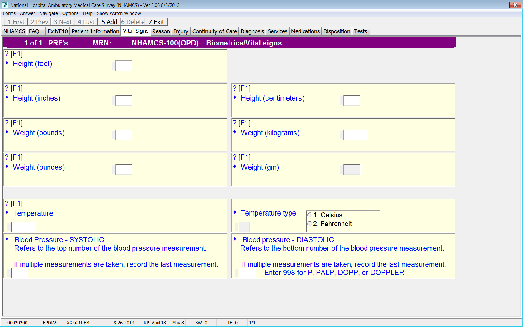Click the Blood pressure - DIASTOLIC heading
This screenshot has width=523, height=327.
pos(288,240)
